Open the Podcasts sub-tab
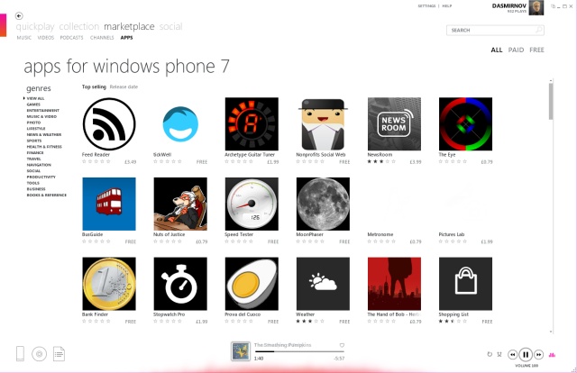The image size is (577, 373). pos(72,38)
